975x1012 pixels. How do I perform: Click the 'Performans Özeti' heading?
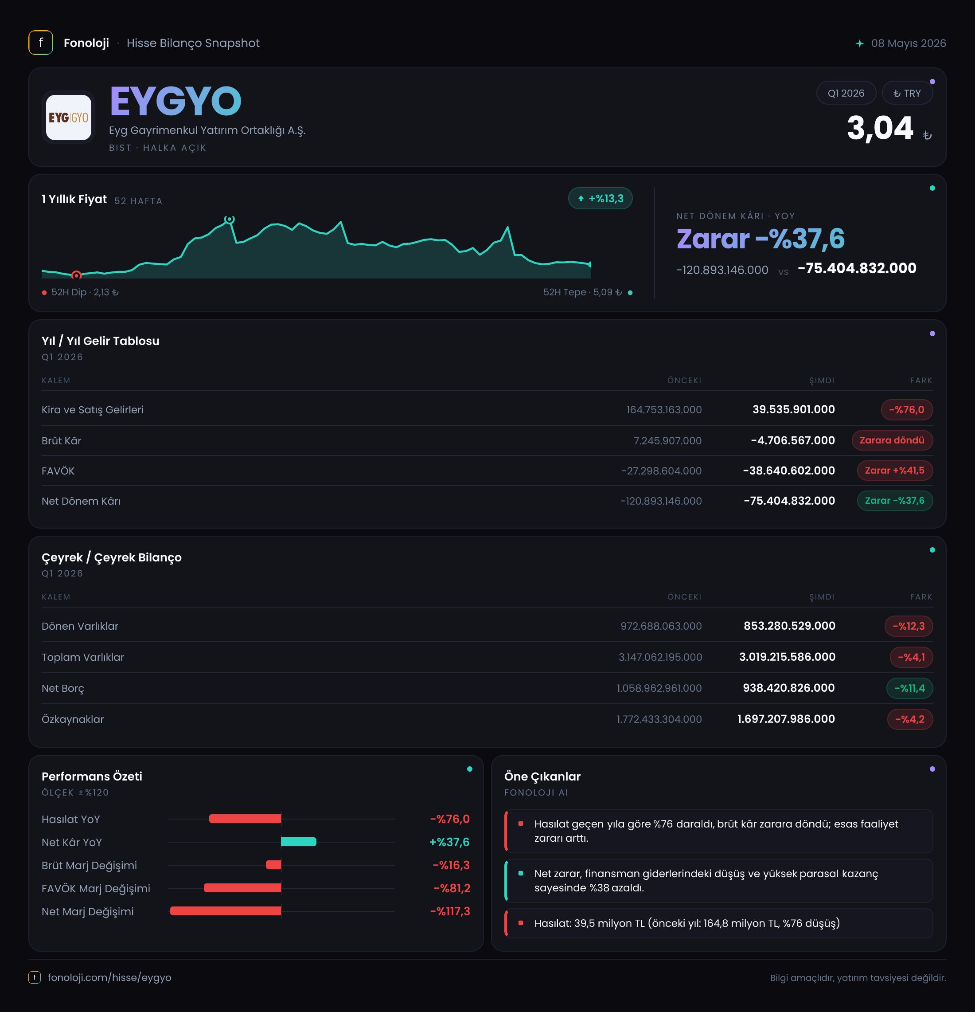[x=92, y=777]
